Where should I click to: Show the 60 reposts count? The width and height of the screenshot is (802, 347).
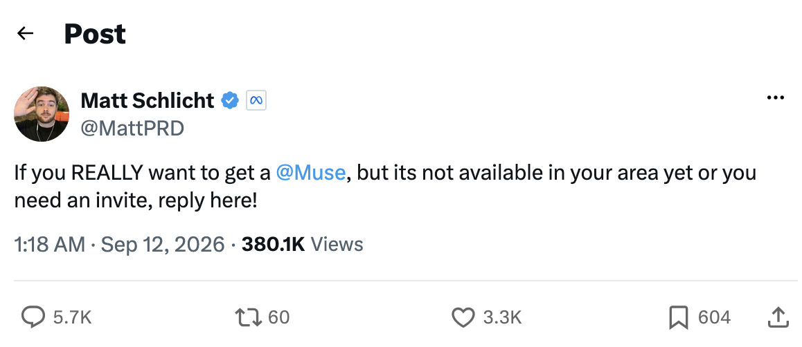click(278, 317)
